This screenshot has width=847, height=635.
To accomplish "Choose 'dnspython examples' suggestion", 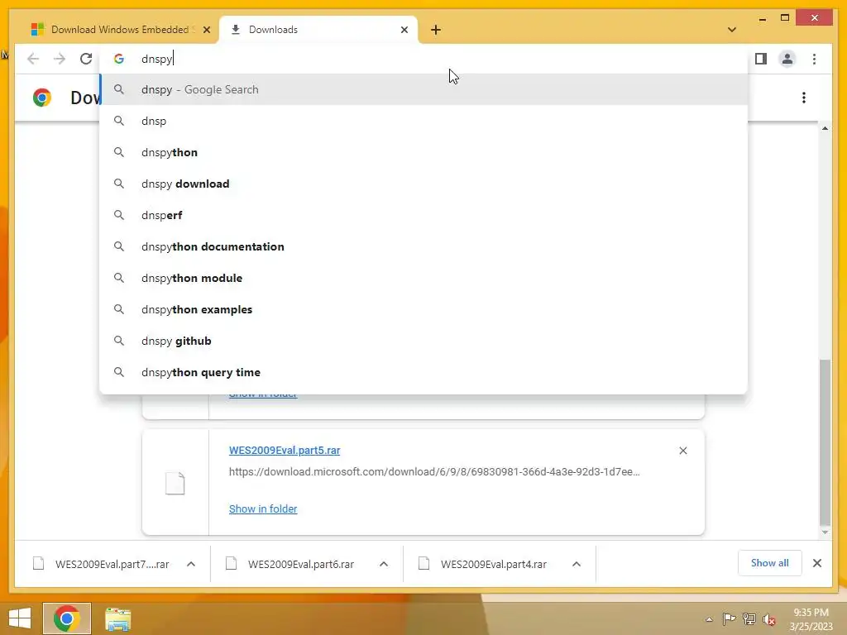I will click(x=424, y=309).
